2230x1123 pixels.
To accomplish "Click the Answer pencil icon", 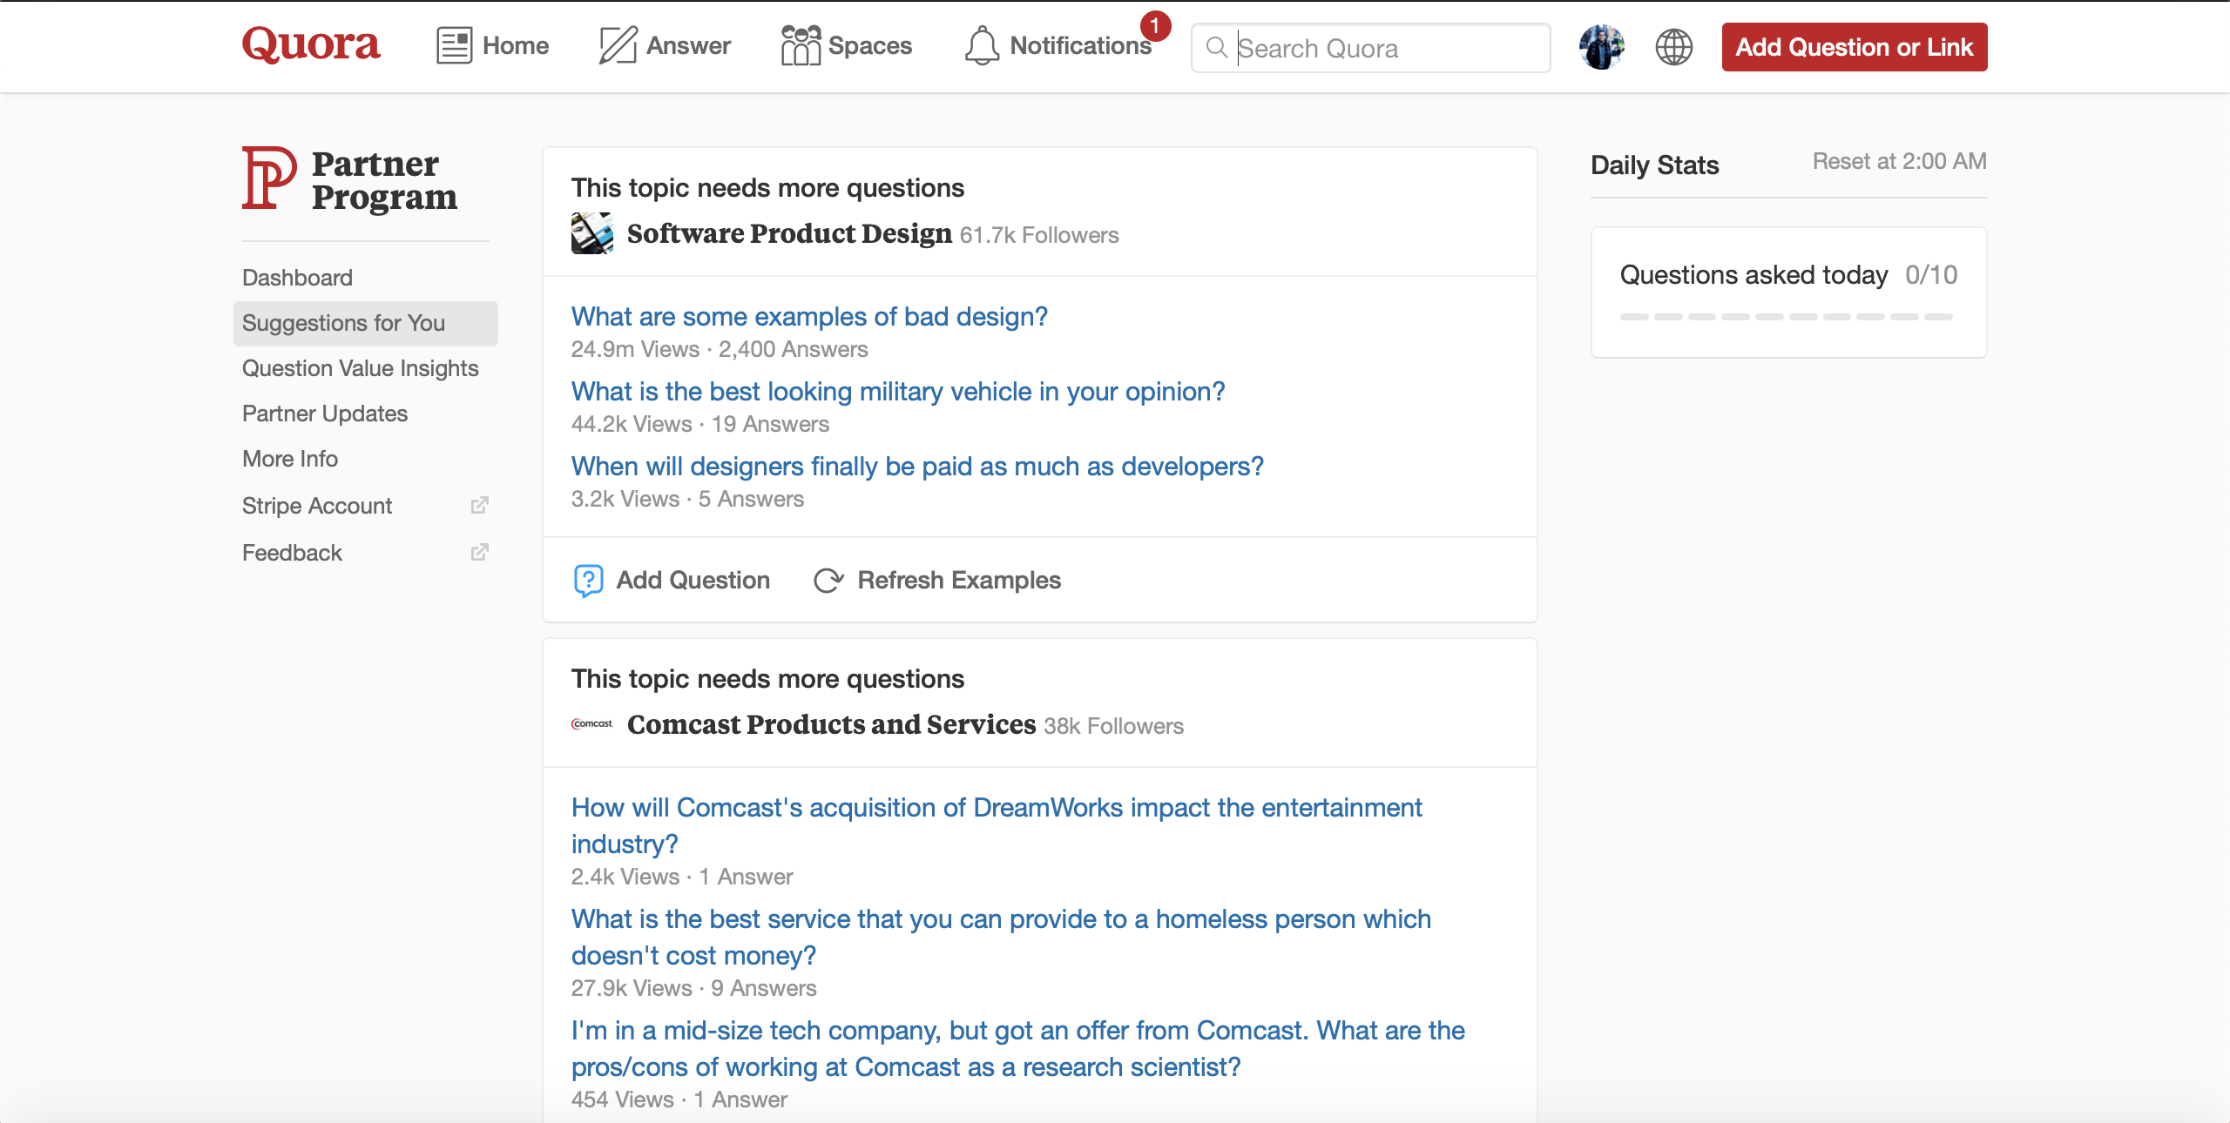I will click(x=618, y=45).
